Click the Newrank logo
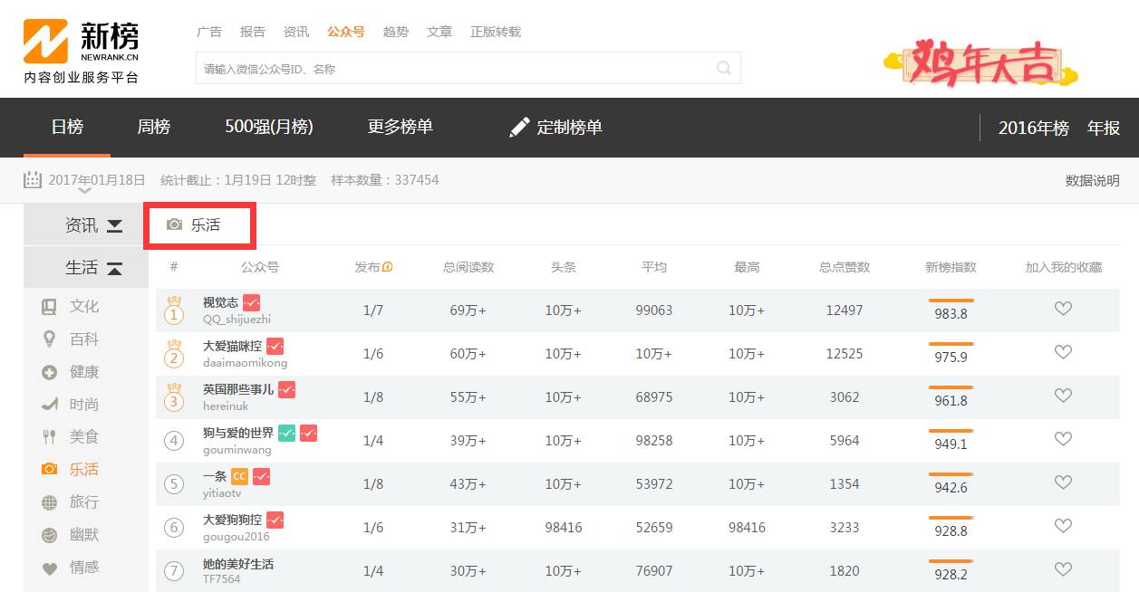The height and width of the screenshot is (592, 1139). [x=81, y=53]
